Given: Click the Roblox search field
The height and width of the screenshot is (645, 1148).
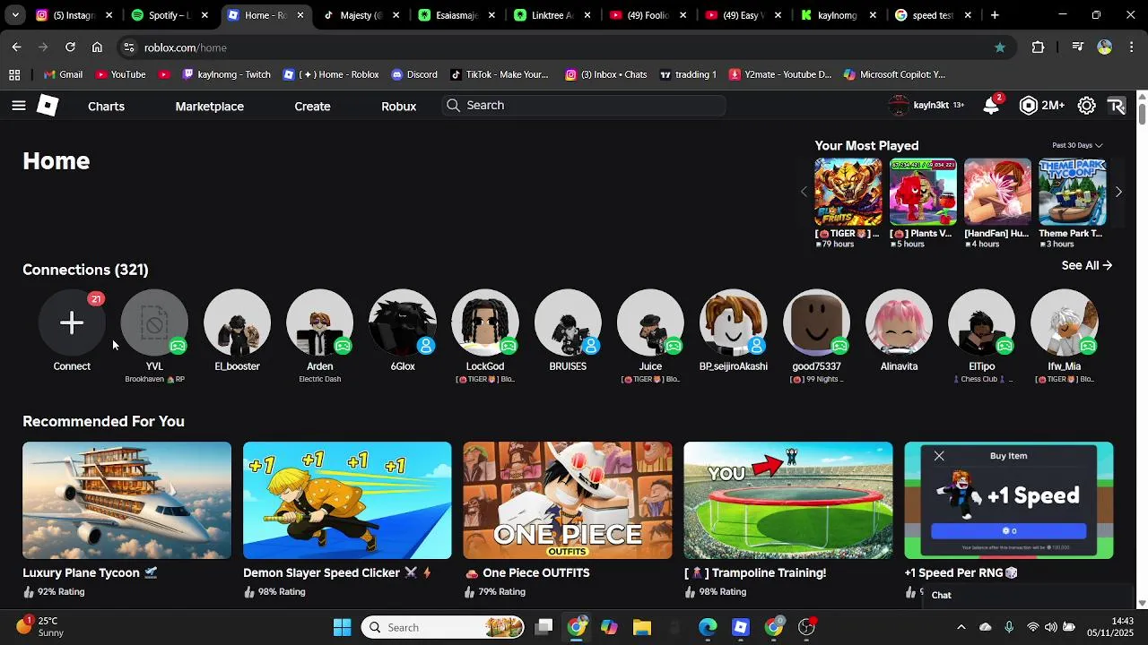Looking at the screenshot, I should click(584, 106).
